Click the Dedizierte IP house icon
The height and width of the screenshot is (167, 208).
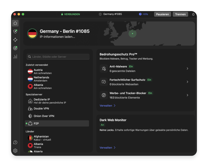click(x=30, y=101)
